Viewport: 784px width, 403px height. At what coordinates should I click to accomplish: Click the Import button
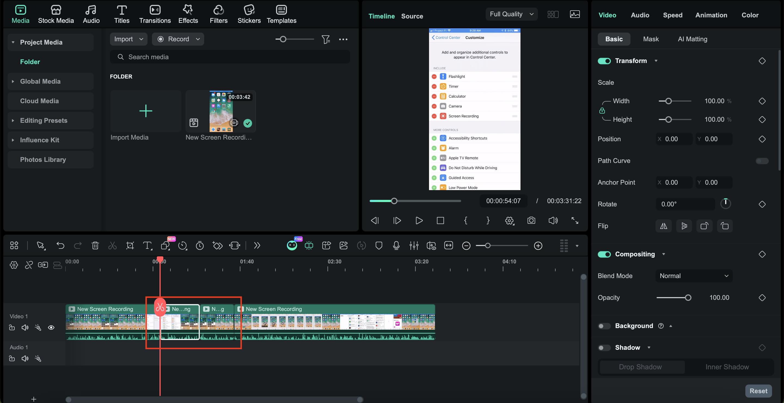click(x=124, y=39)
